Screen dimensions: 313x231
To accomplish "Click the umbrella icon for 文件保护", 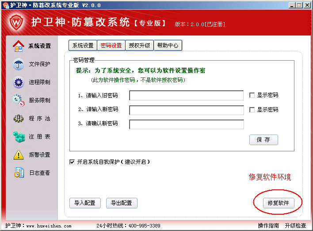I will point(19,64).
